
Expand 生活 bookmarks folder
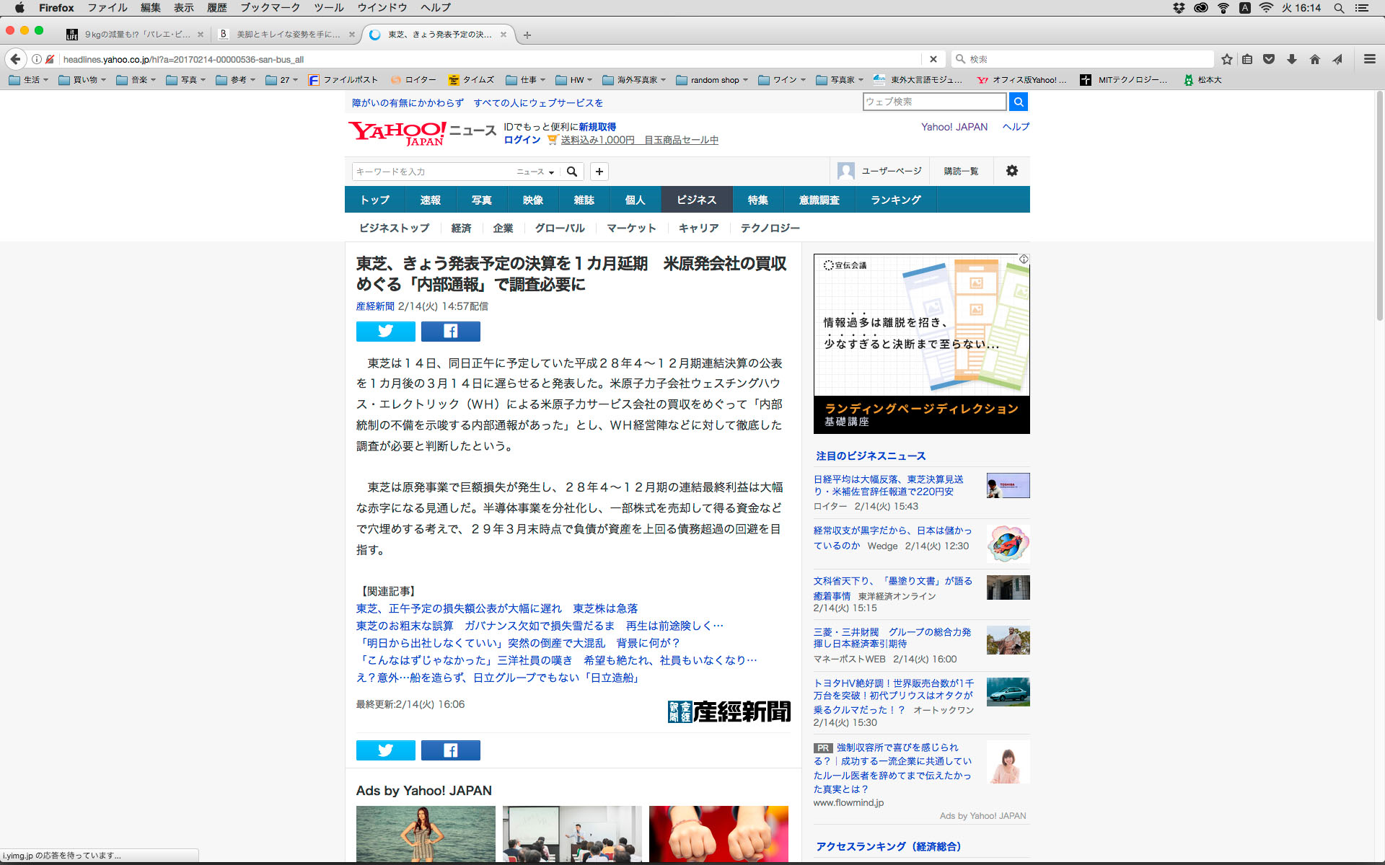pos(29,80)
